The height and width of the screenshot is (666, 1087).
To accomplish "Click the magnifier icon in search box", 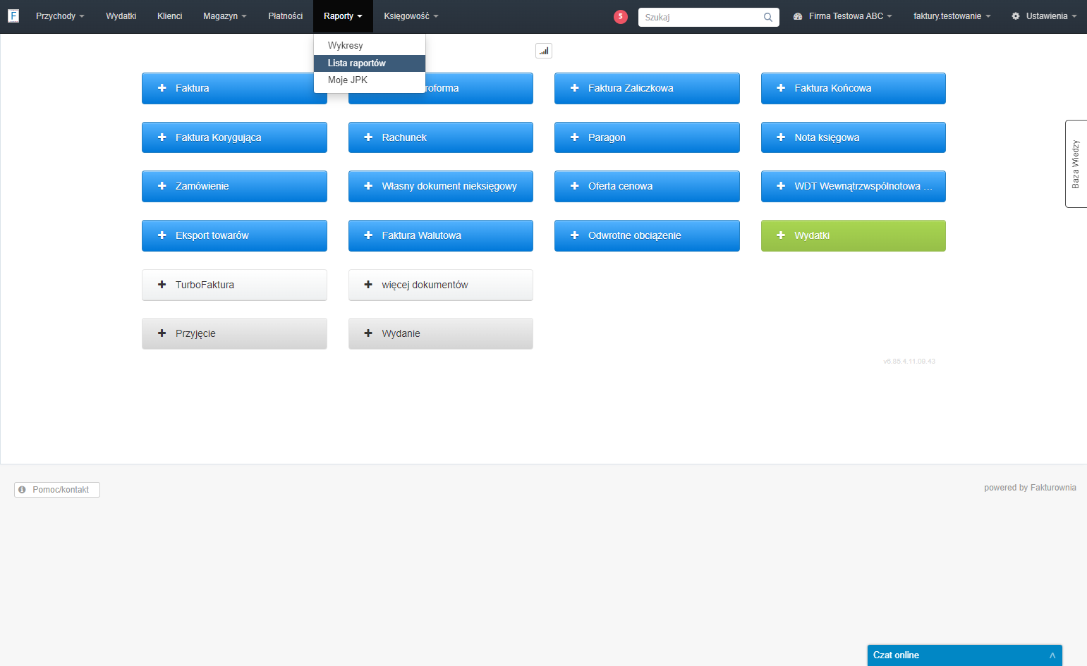I will point(768,17).
